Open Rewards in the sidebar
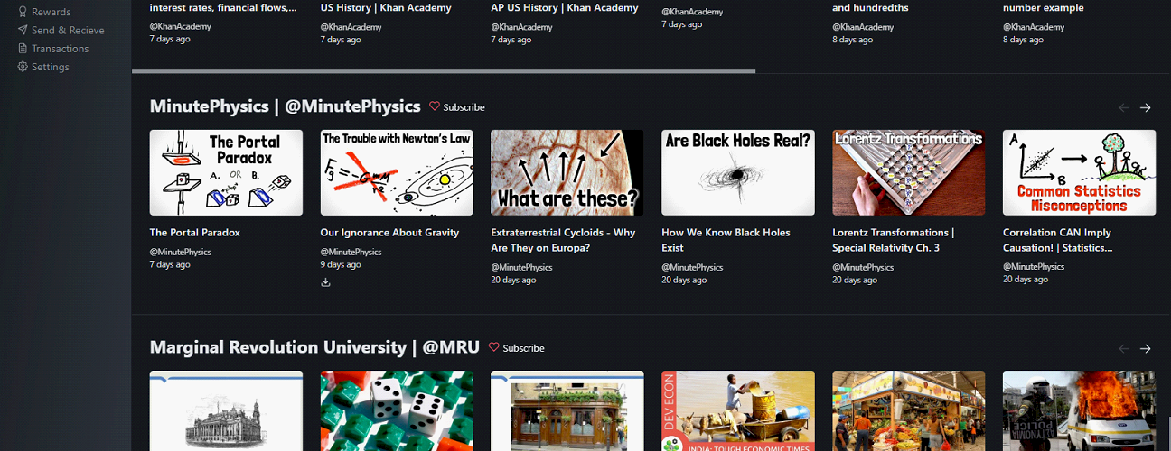The width and height of the screenshot is (1171, 451). pyautogui.click(x=51, y=12)
